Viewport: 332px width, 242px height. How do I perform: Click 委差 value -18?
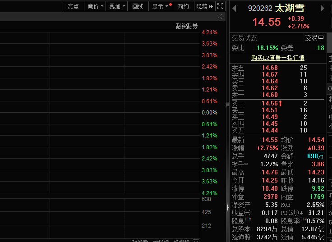point(319,48)
